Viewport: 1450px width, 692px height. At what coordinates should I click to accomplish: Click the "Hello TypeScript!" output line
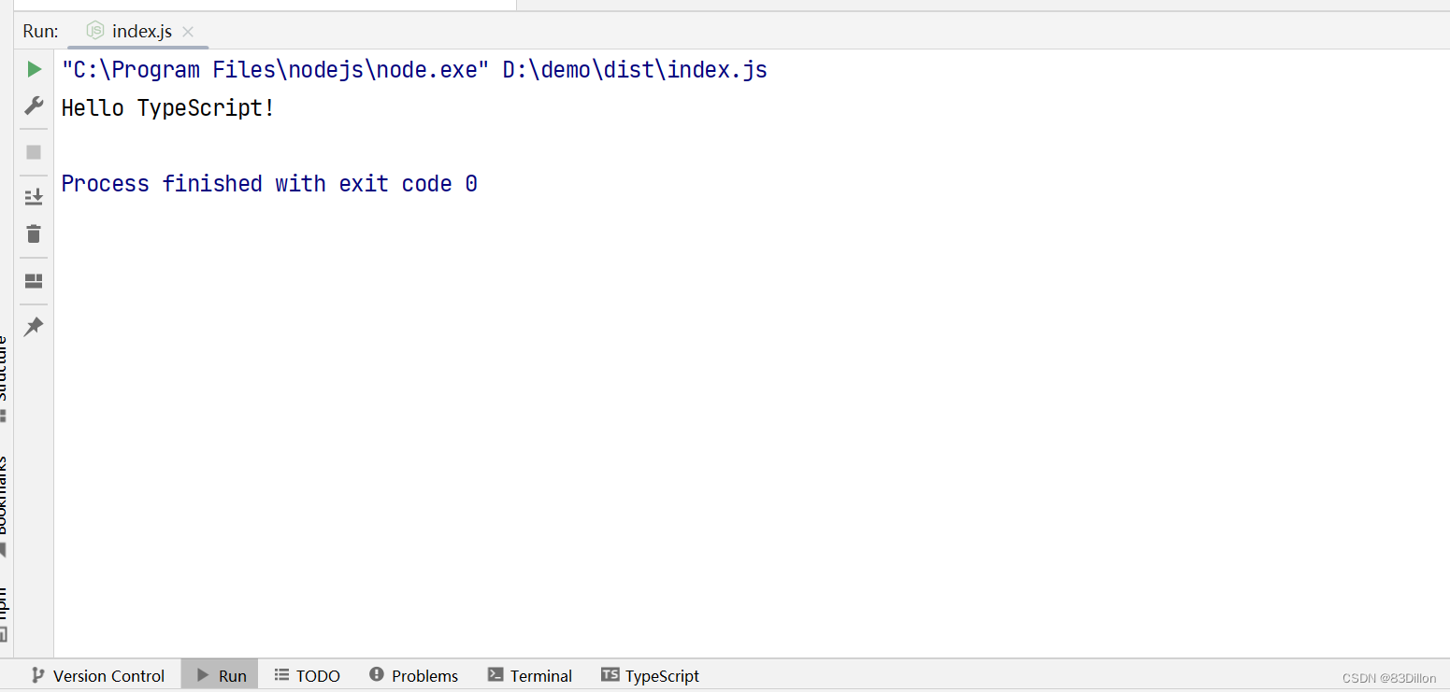pyautogui.click(x=168, y=108)
